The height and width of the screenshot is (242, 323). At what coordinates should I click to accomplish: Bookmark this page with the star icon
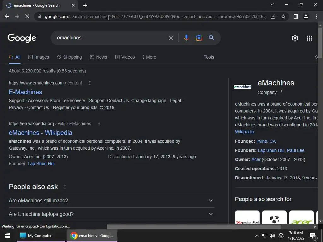(x=283, y=16)
